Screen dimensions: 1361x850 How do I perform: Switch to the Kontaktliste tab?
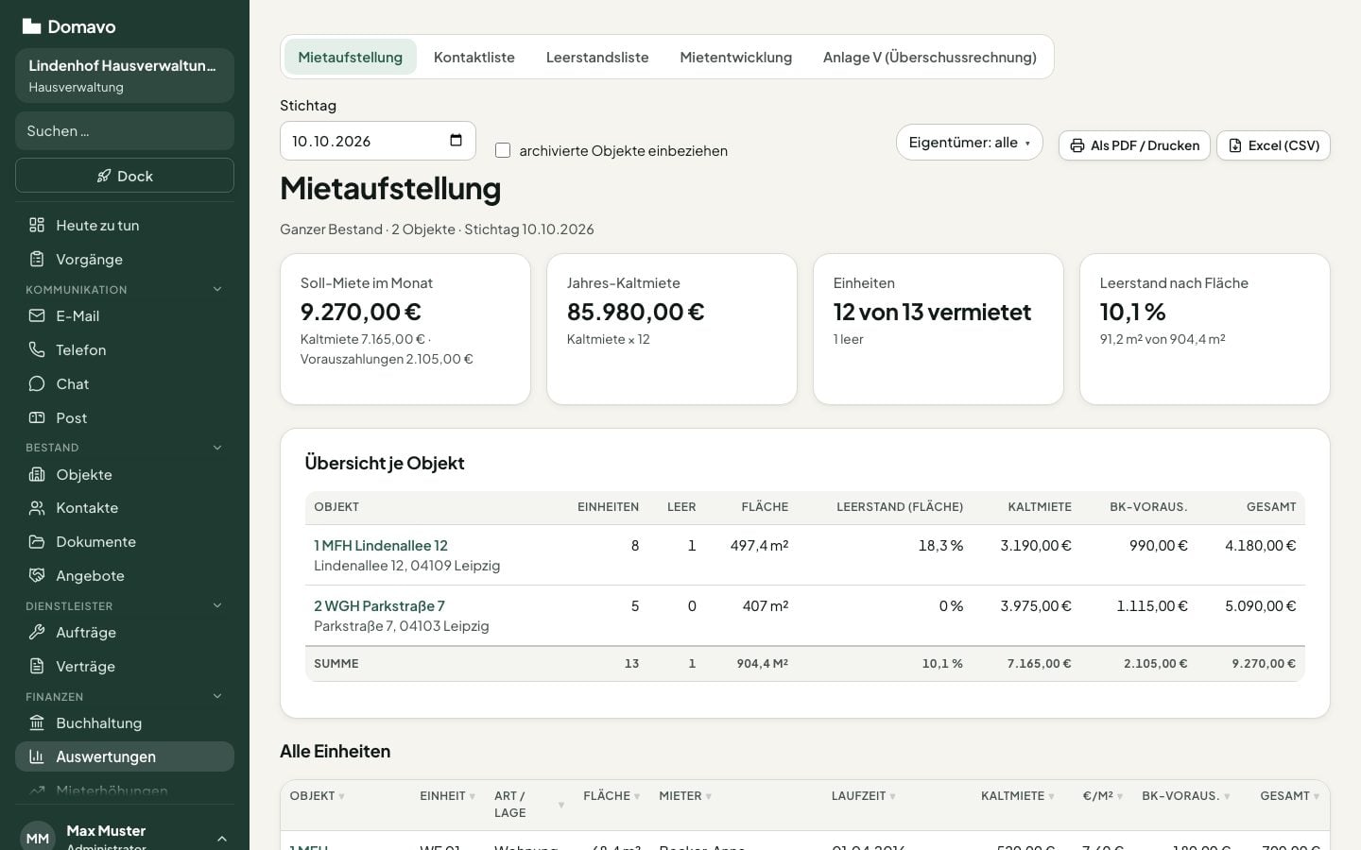point(474,58)
